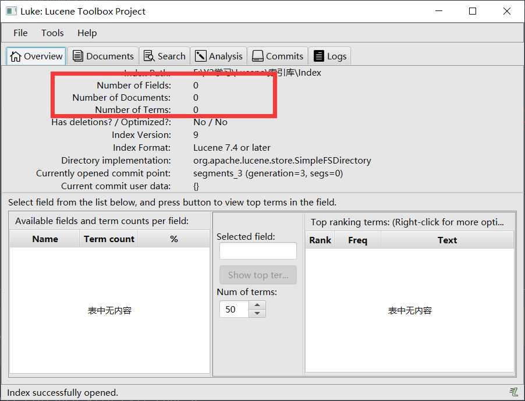Click the Luke app icon in title bar

(11, 11)
